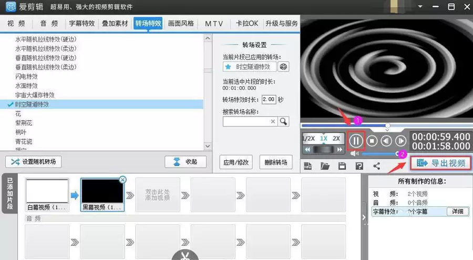Save the project with floppy icon
This screenshot has height=260, width=473.
[342, 166]
